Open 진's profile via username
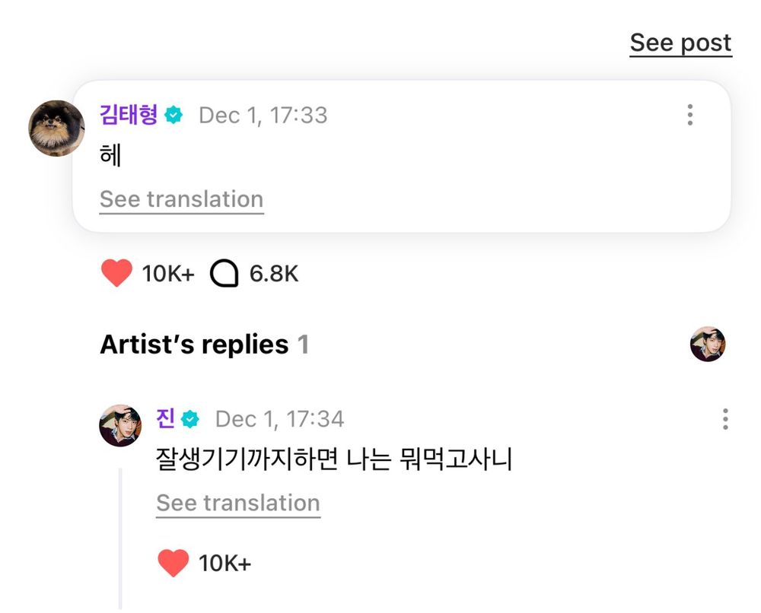Viewport: 761px width, 613px height. point(165,418)
